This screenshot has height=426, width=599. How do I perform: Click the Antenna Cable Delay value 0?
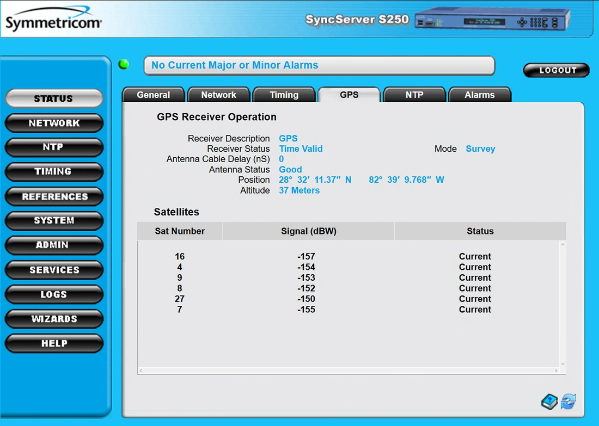(281, 159)
